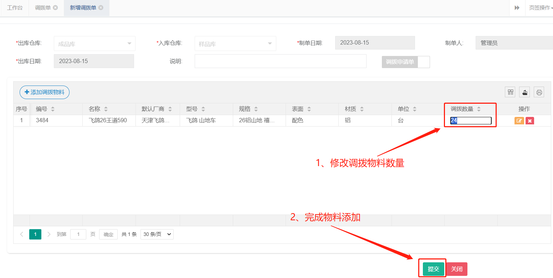Open the 出库仓库 dropdown
This screenshot has height=278, width=553.
94,43
